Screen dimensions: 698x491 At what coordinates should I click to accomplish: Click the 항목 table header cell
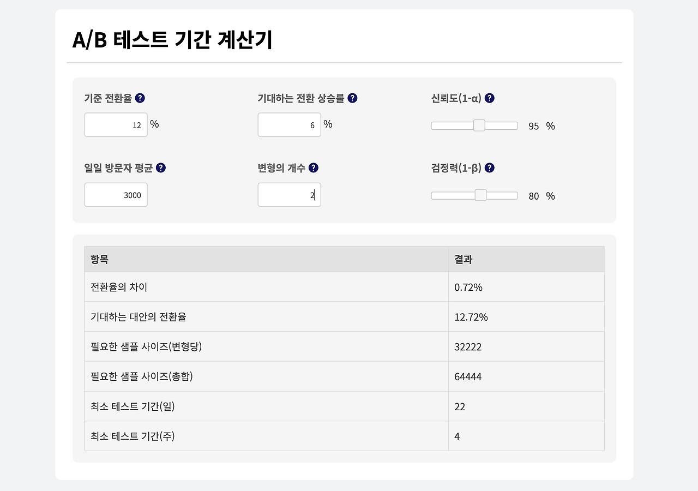click(99, 259)
